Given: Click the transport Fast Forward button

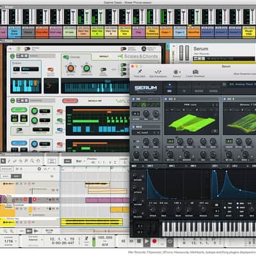Looking at the screenshot, I should coord(131,241).
